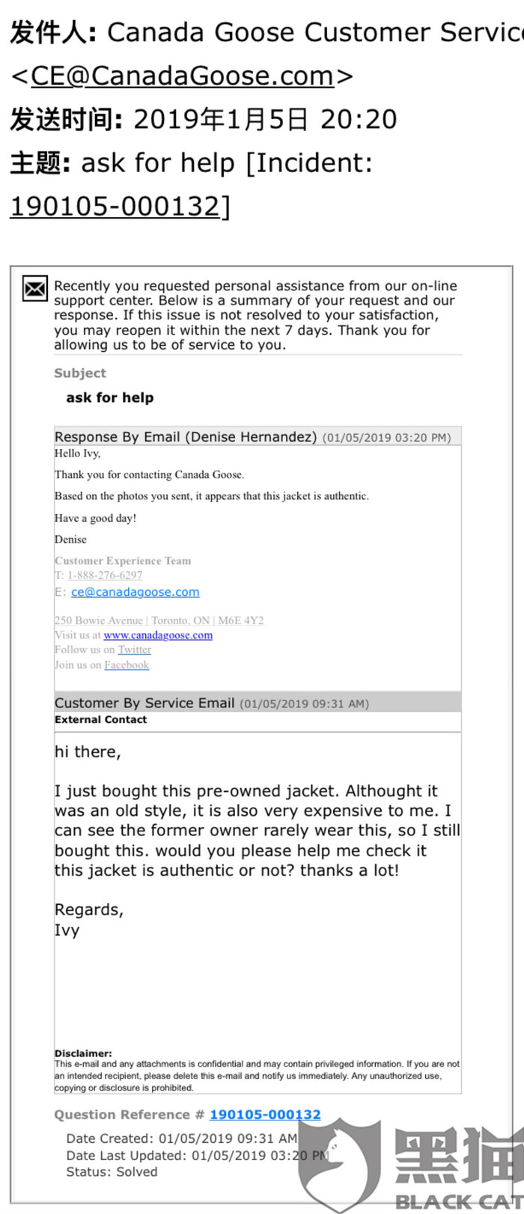Click the envelope icon beside the summary
524x1214 pixels.
(34, 288)
